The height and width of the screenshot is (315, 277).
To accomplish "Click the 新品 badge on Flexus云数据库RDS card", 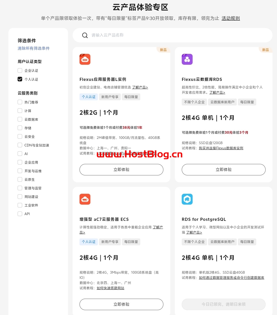I will tap(266, 50).
